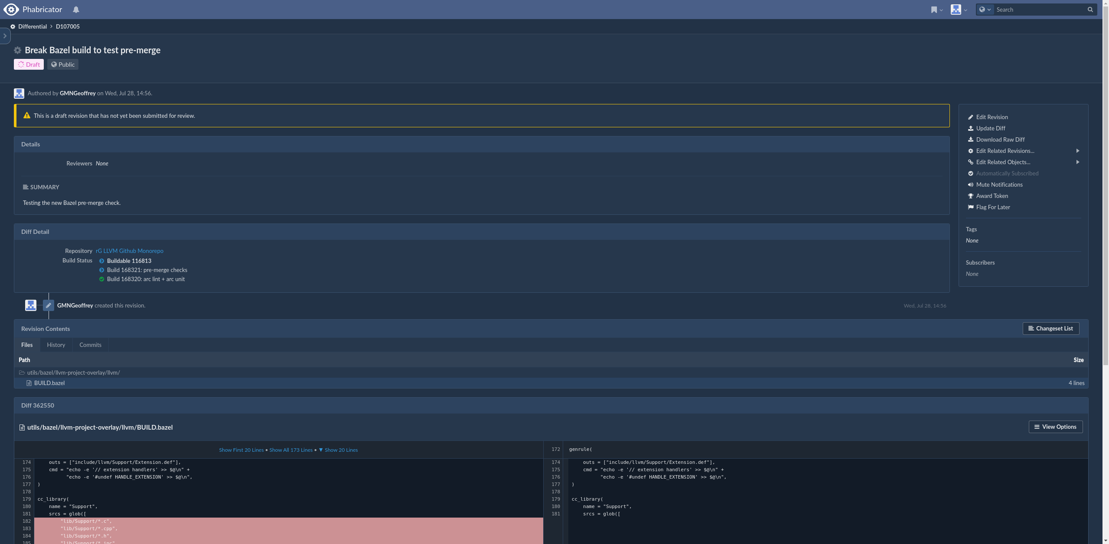Click the search magnifier icon
Viewport: 1109px width, 544px height.
pyautogui.click(x=1089, y=9)
